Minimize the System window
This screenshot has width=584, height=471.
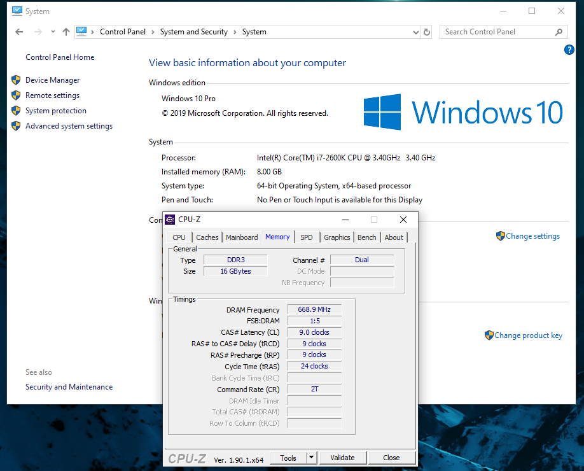[x=503, y=11]
